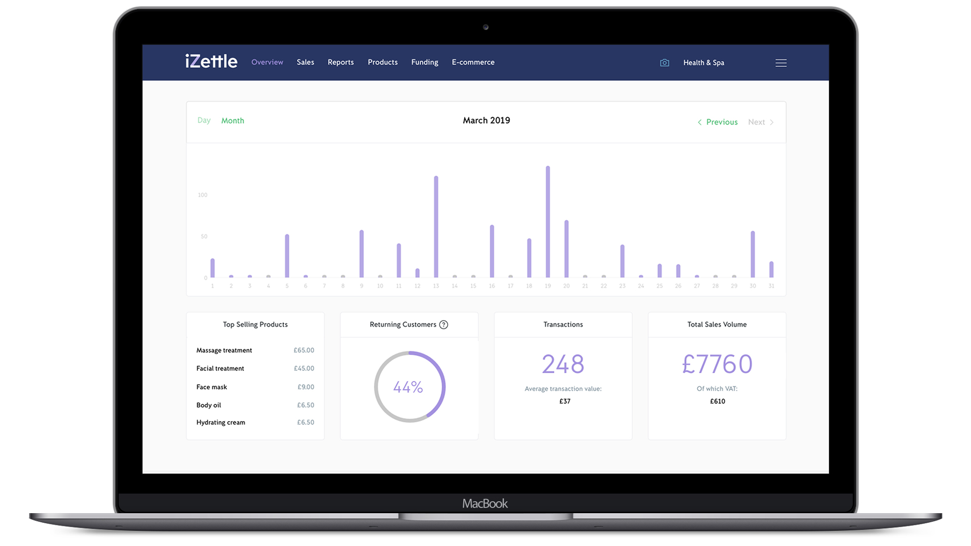The height and width of the screenshot is (546, 971).
Task: Click the returning customers help icon
Action: tap(444, 325)
